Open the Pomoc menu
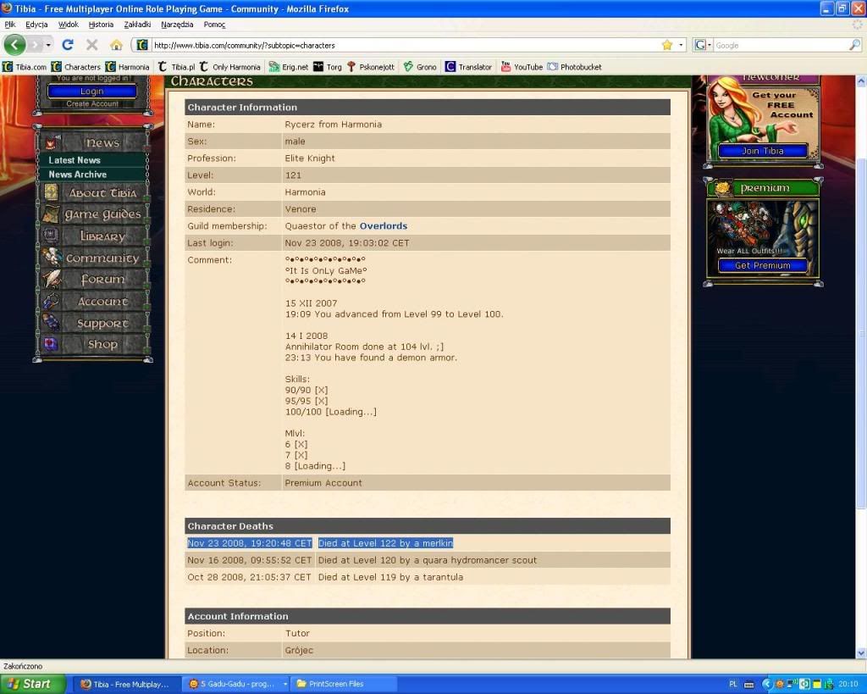Image resolution: width=867 pixels, height=694 pixels. click(214, 25)
